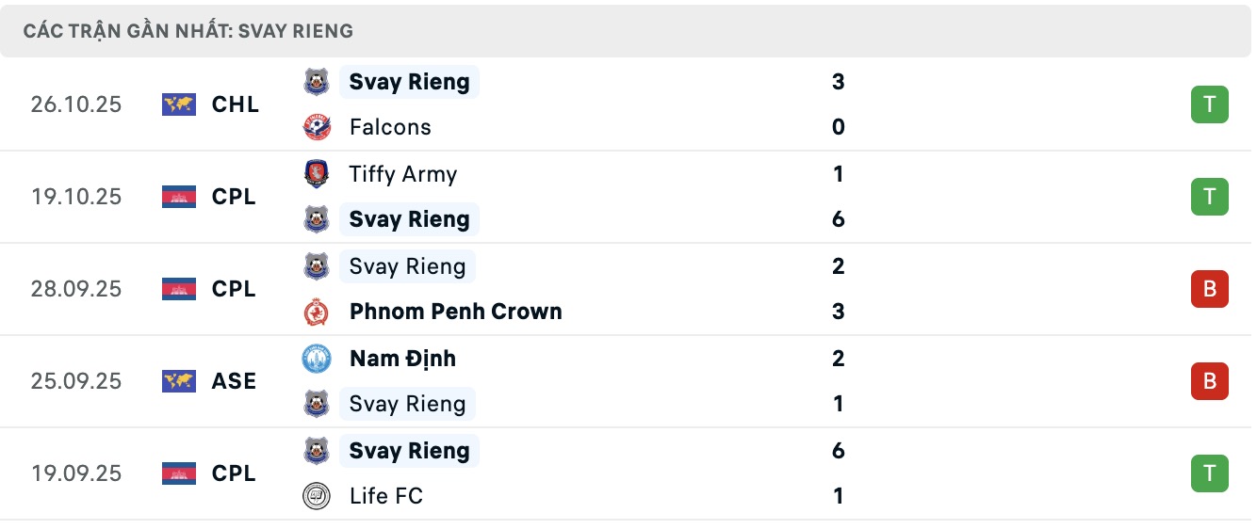Click the red B badge for Nam Định match
This screenshot has width=1257, height=529.
coord(1209,381)
